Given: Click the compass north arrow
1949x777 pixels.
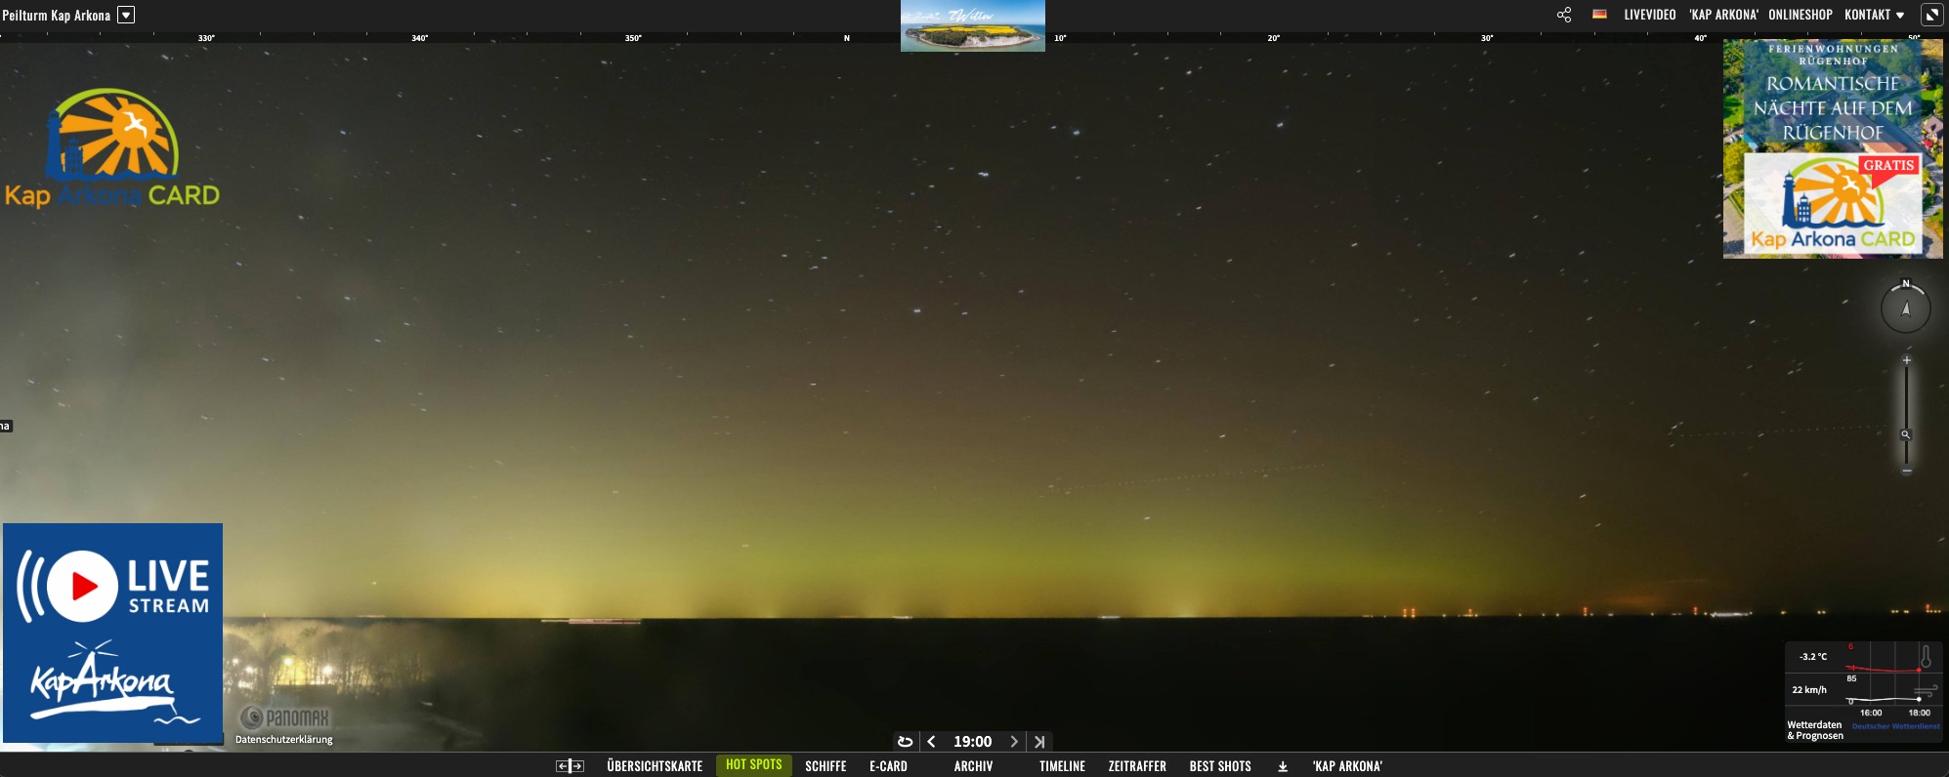Looking at the screenshot, I should 1905,309.
